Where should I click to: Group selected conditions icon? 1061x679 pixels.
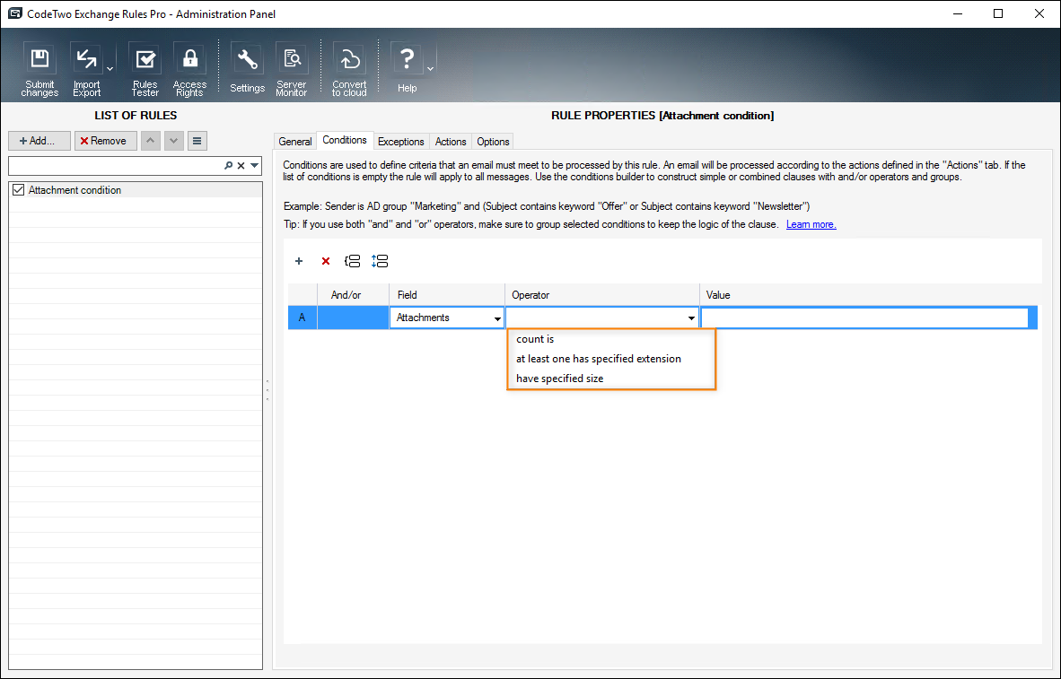(x=353, y=261)
